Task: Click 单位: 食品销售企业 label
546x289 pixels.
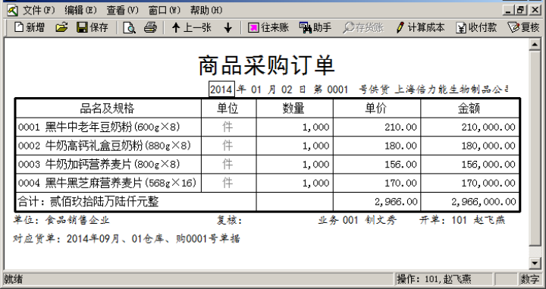Action: tap(61, 220)
